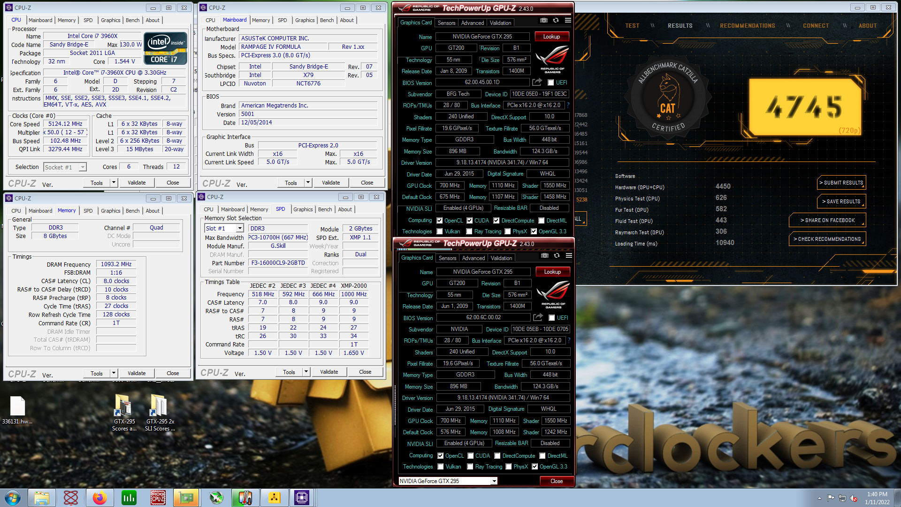Open hamburger menu in upper GPU-Z window
This screenshot has width=901, height=507.
point(568,21)
